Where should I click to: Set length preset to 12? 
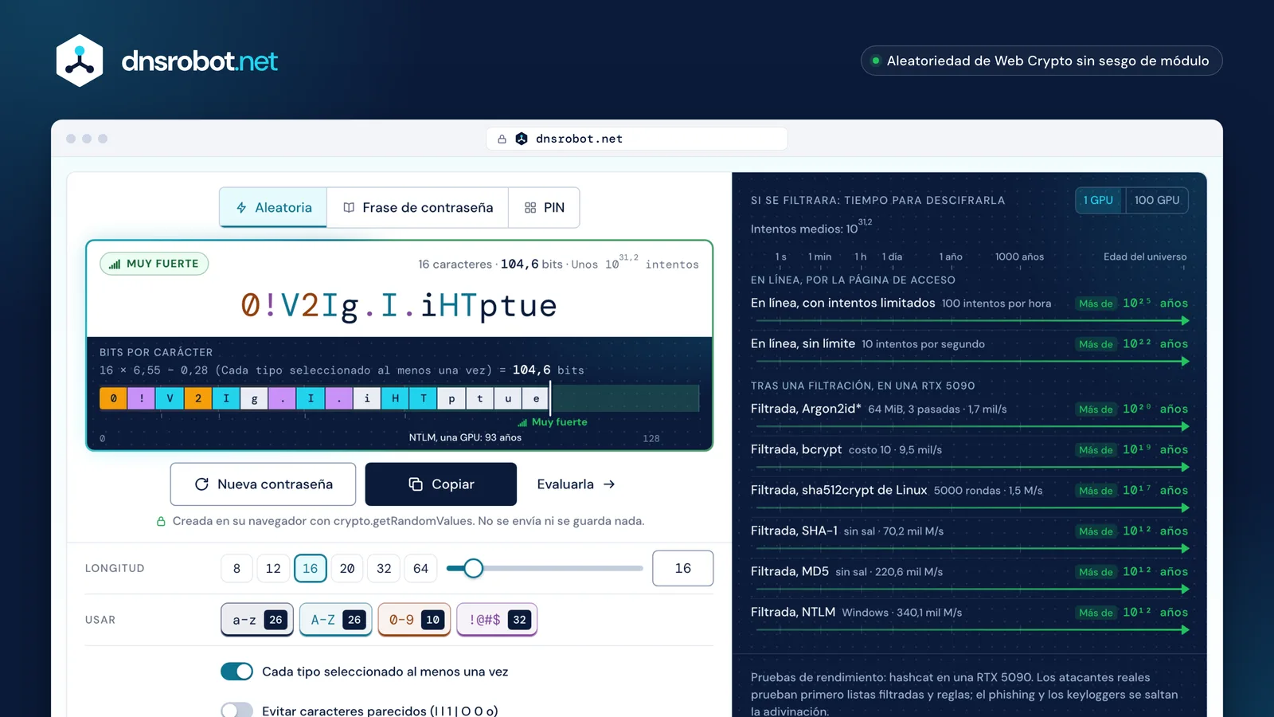(x=273, y=568)
